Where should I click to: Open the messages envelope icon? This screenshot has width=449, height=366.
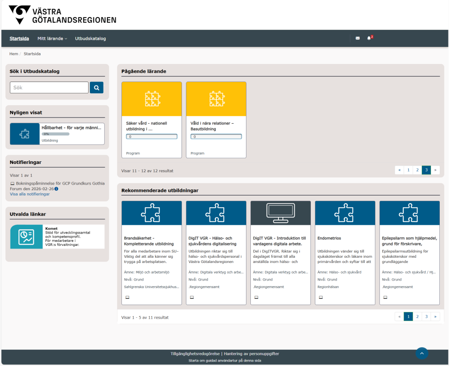(358, 38)
